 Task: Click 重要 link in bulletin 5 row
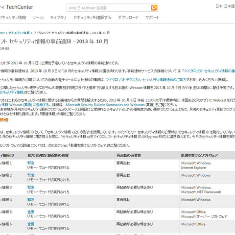pyautogui.click(x=31, y=212)
